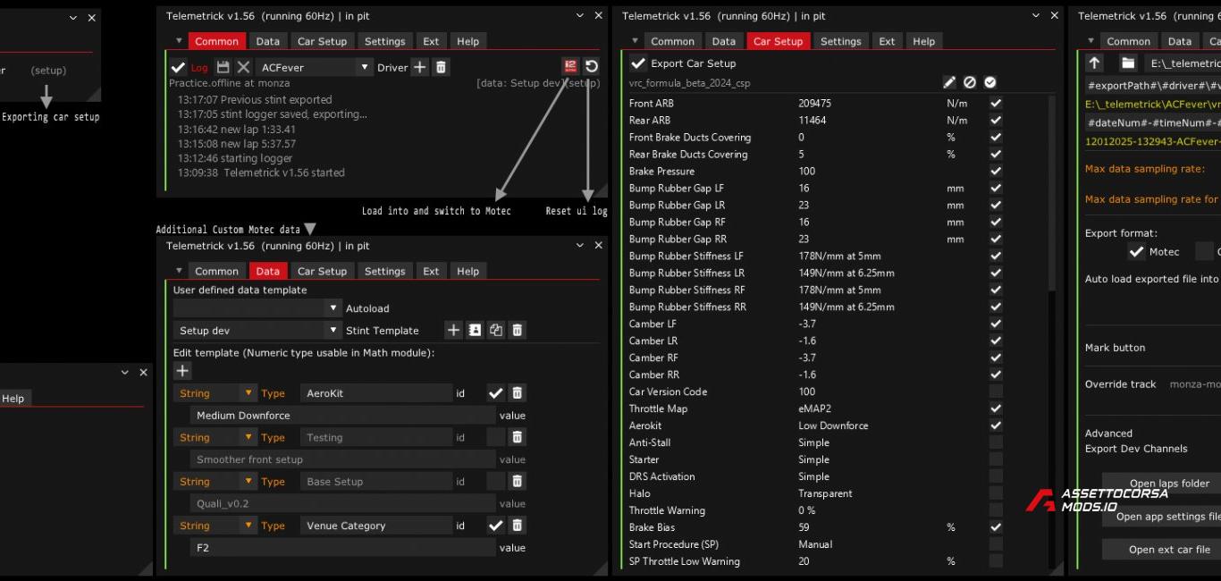
Task: Add a template row with plus under Edit template
Action: pos(182,371)
